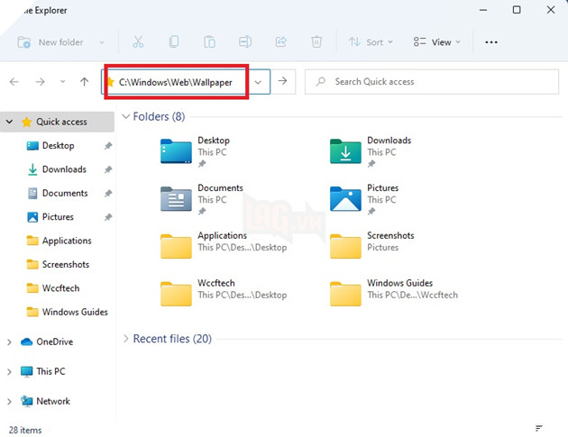568x437 pixels.
Task: Open the recent locations chevron
Action: pyautogui.click(x=63, y=82)
